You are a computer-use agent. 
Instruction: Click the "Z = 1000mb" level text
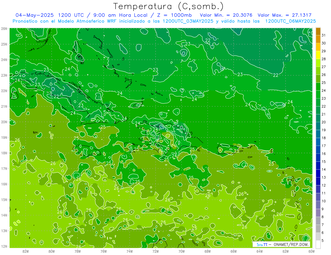[173, 15]
